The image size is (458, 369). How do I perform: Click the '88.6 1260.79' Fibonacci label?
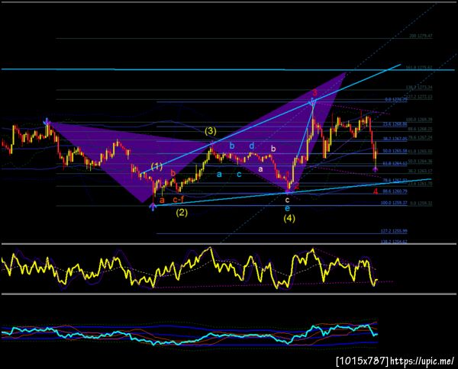395,191
